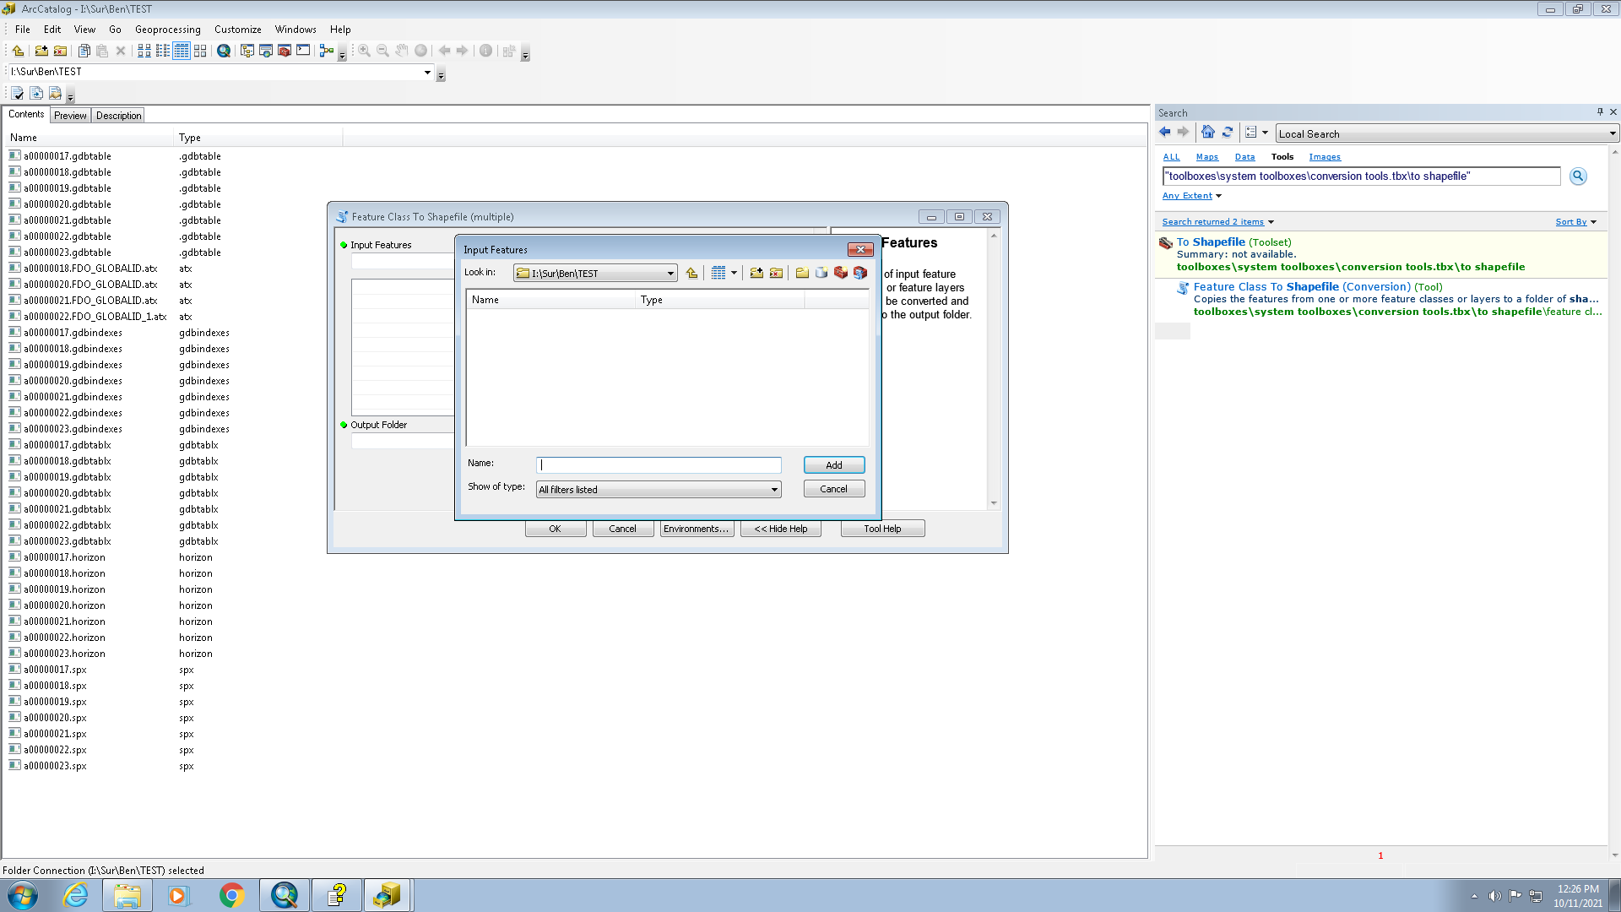Click the Environments button
Screen dimensions: 1621x912
[x=696, y=529]
